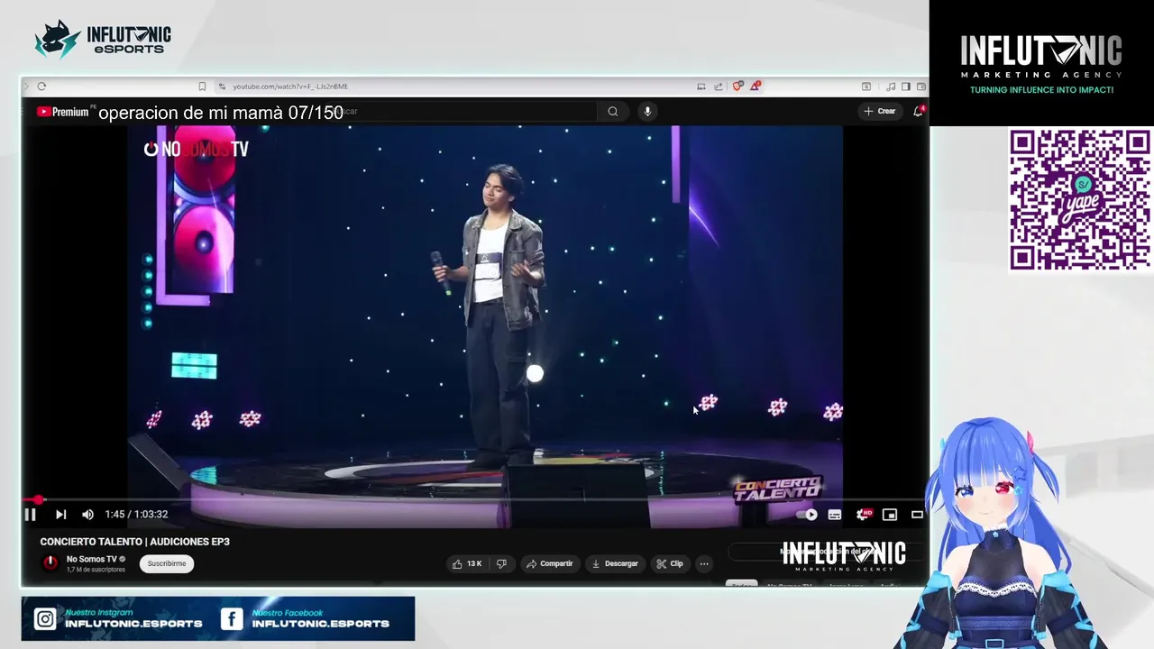Mute the video volume
The height and width of the screenshot is (649, 1154).
coord(87,515)
